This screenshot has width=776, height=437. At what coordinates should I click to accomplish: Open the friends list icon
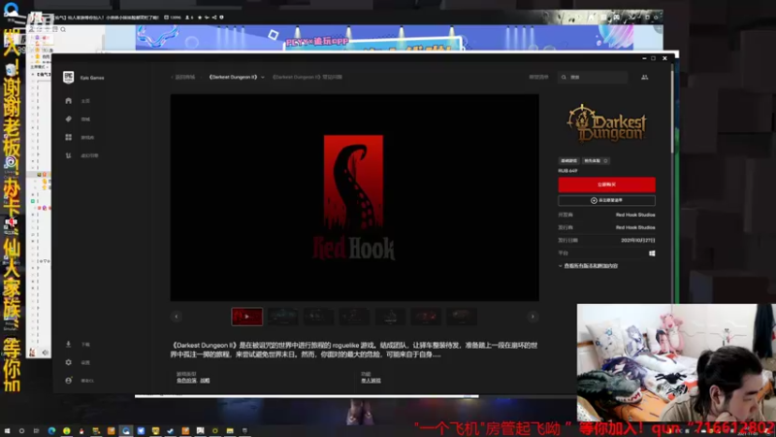pyautogui.click(x=644, y=77)
